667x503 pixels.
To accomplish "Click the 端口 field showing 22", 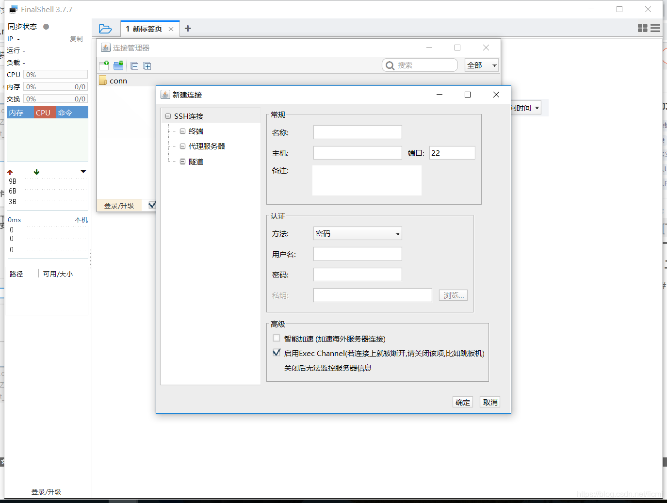I will click(452, 153).
